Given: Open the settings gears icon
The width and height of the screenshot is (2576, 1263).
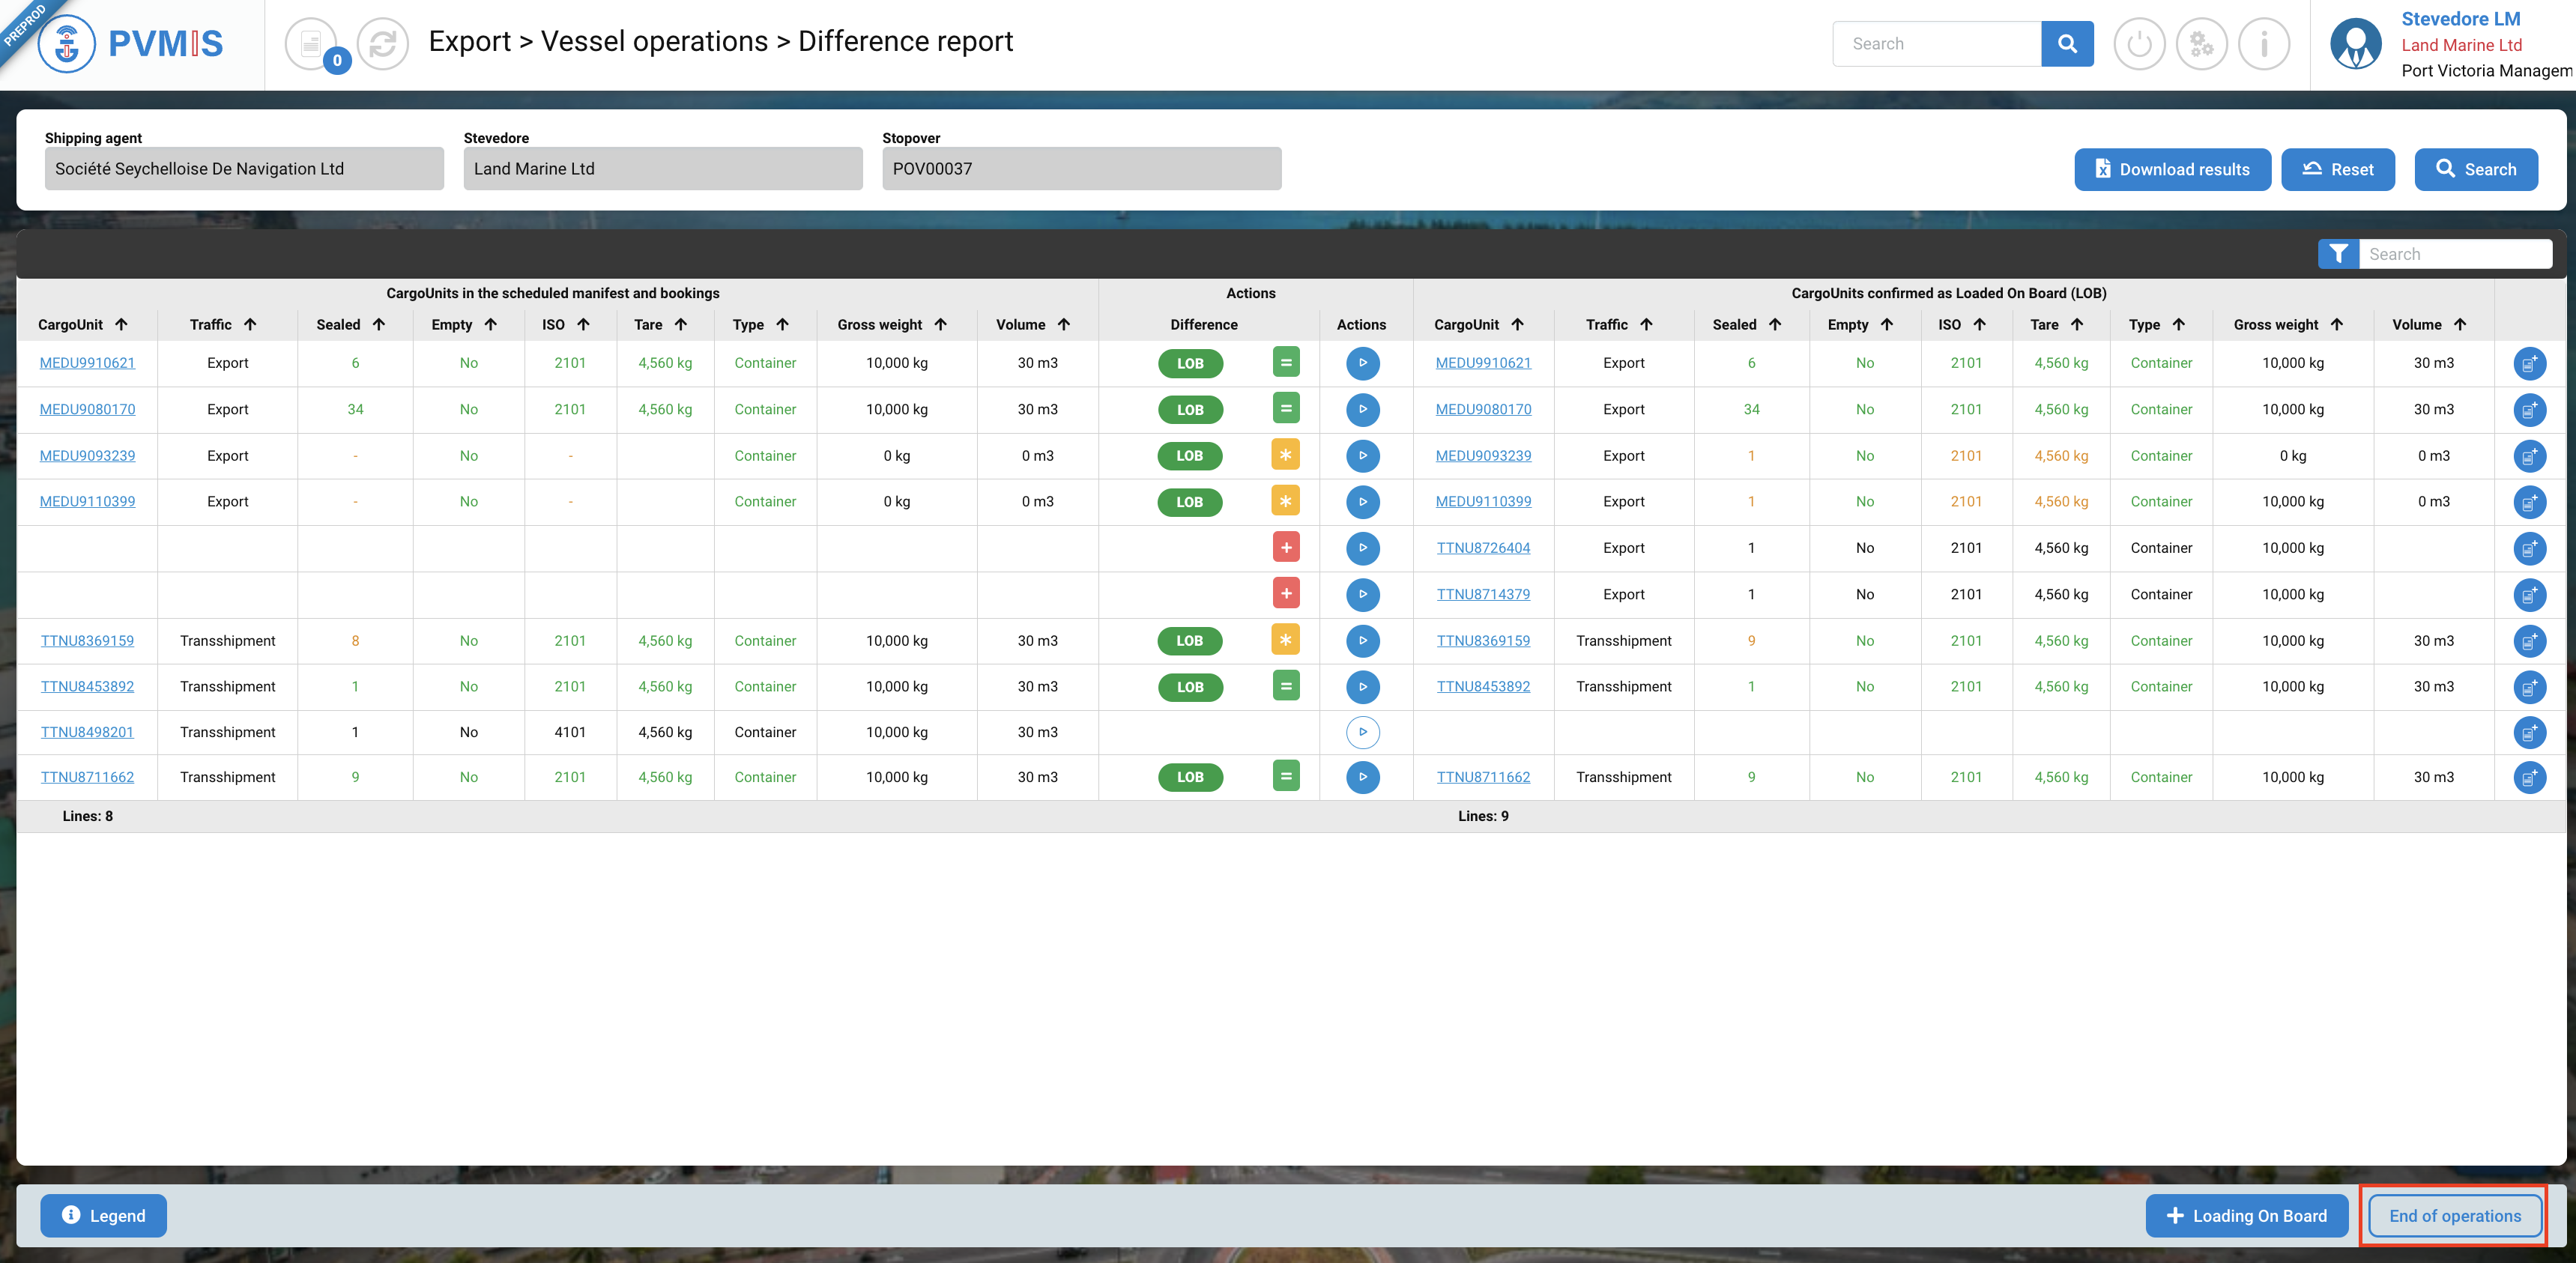Looking at the screenshot, I should point(2201,44).
